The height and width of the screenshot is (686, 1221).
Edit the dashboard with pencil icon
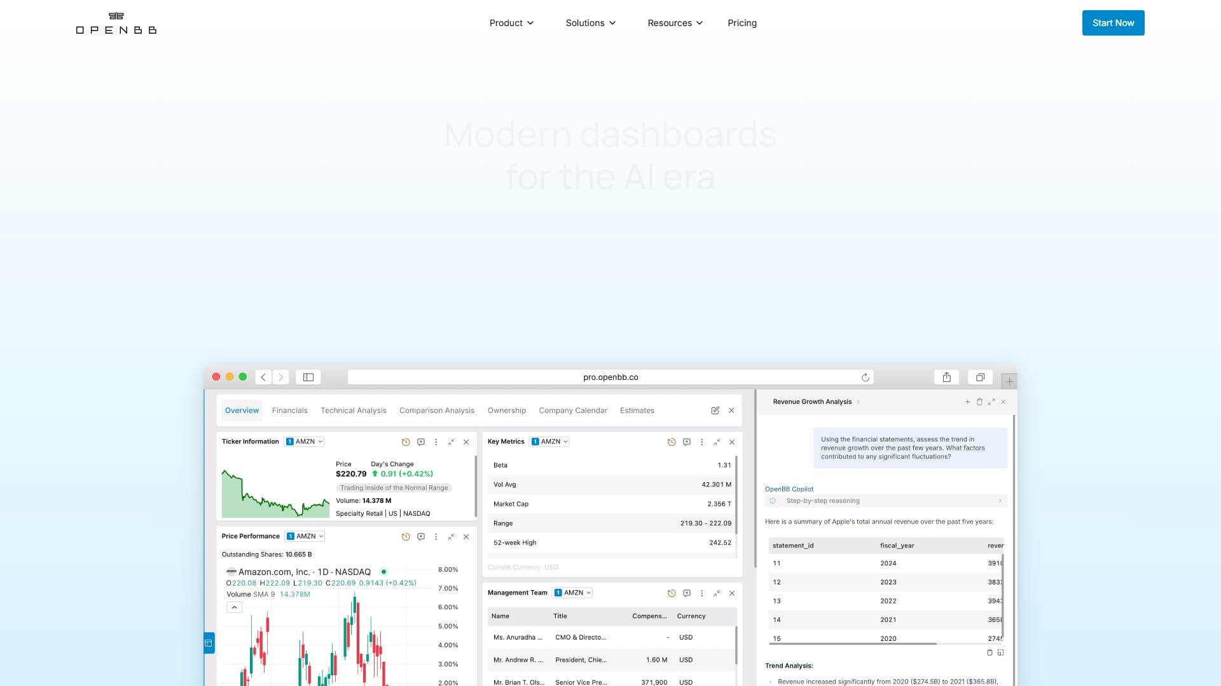point(715,410)
